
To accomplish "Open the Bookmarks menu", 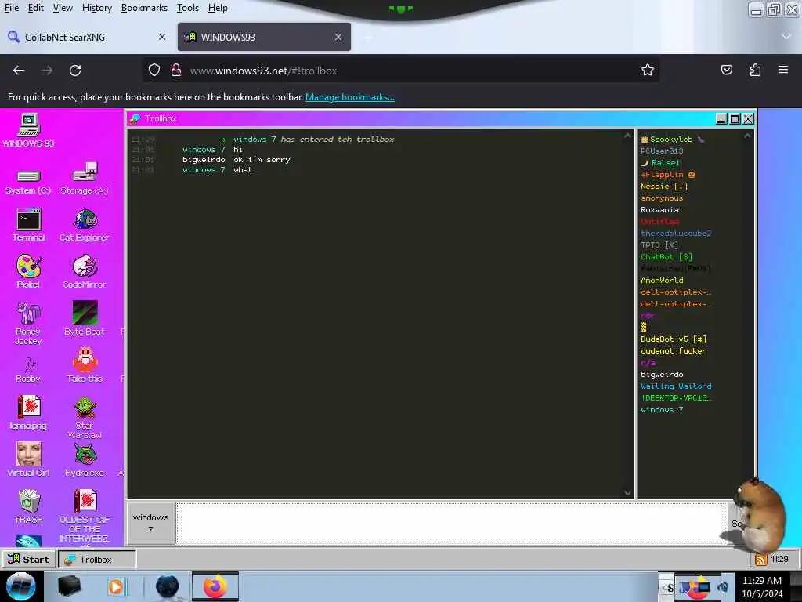I will [144, 8].
